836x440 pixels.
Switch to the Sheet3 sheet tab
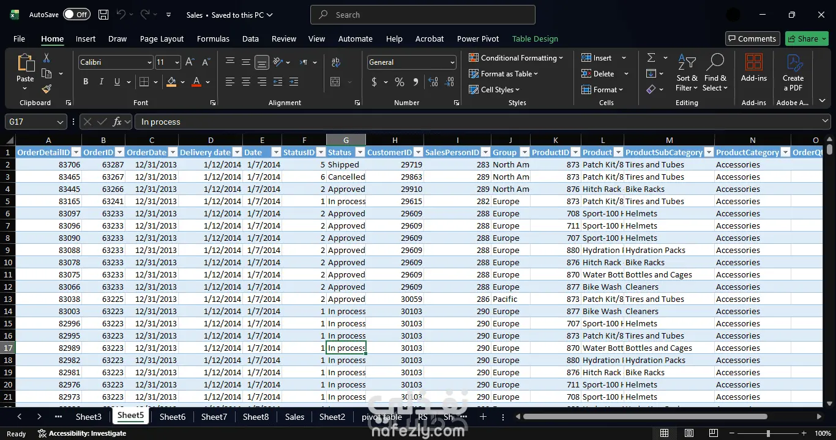pos(89,417)
